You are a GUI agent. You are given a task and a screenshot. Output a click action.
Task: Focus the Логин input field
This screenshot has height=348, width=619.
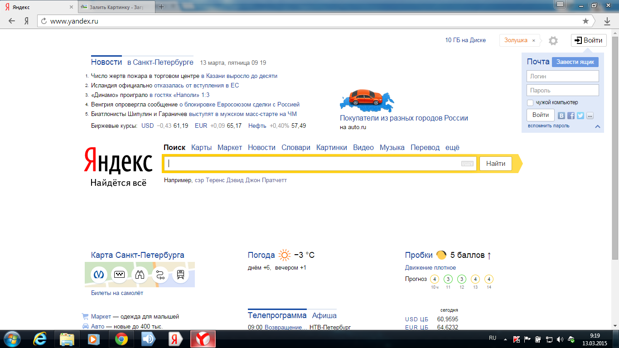[x=563, y=76]
